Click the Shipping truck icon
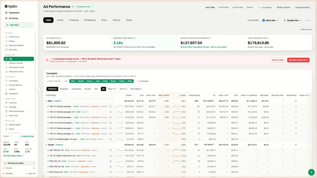The image size is (317, 178). 6,107
